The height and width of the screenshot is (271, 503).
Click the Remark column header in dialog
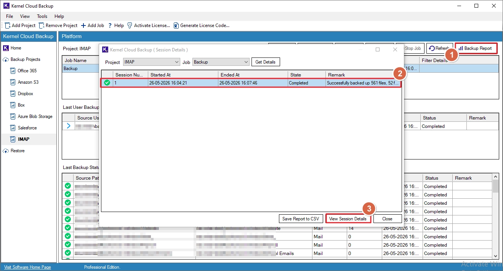[364, 75]
